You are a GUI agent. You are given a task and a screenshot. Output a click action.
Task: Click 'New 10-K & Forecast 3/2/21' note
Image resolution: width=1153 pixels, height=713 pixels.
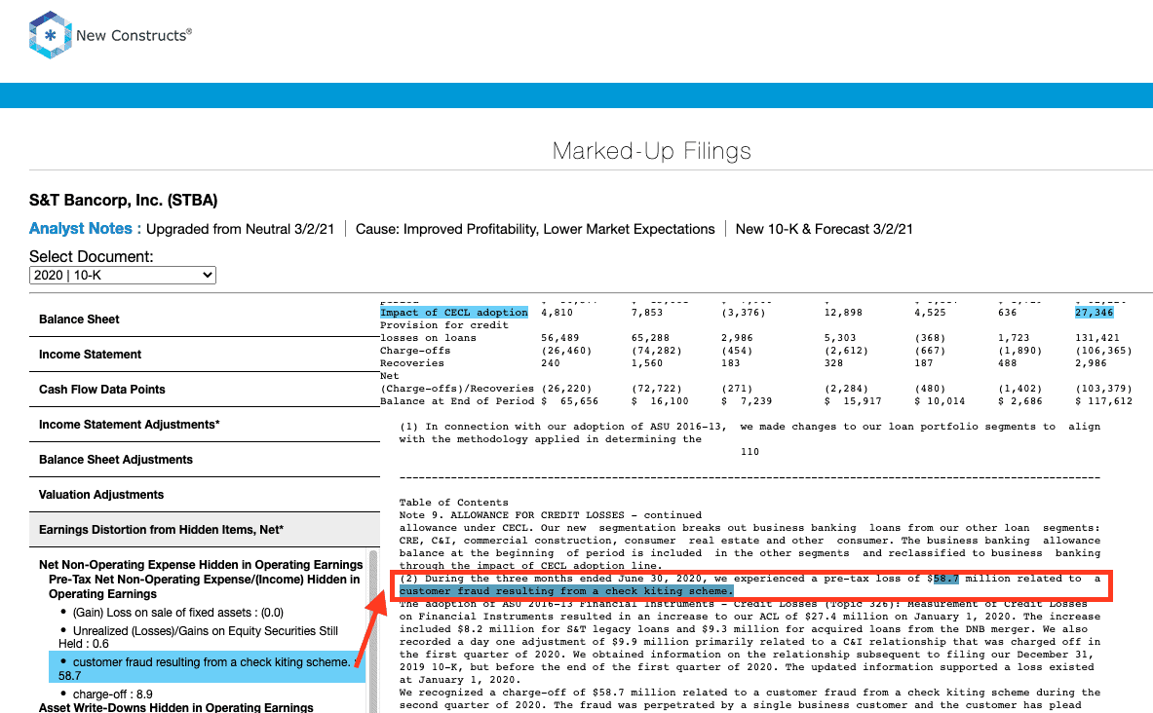pos(825,229)
